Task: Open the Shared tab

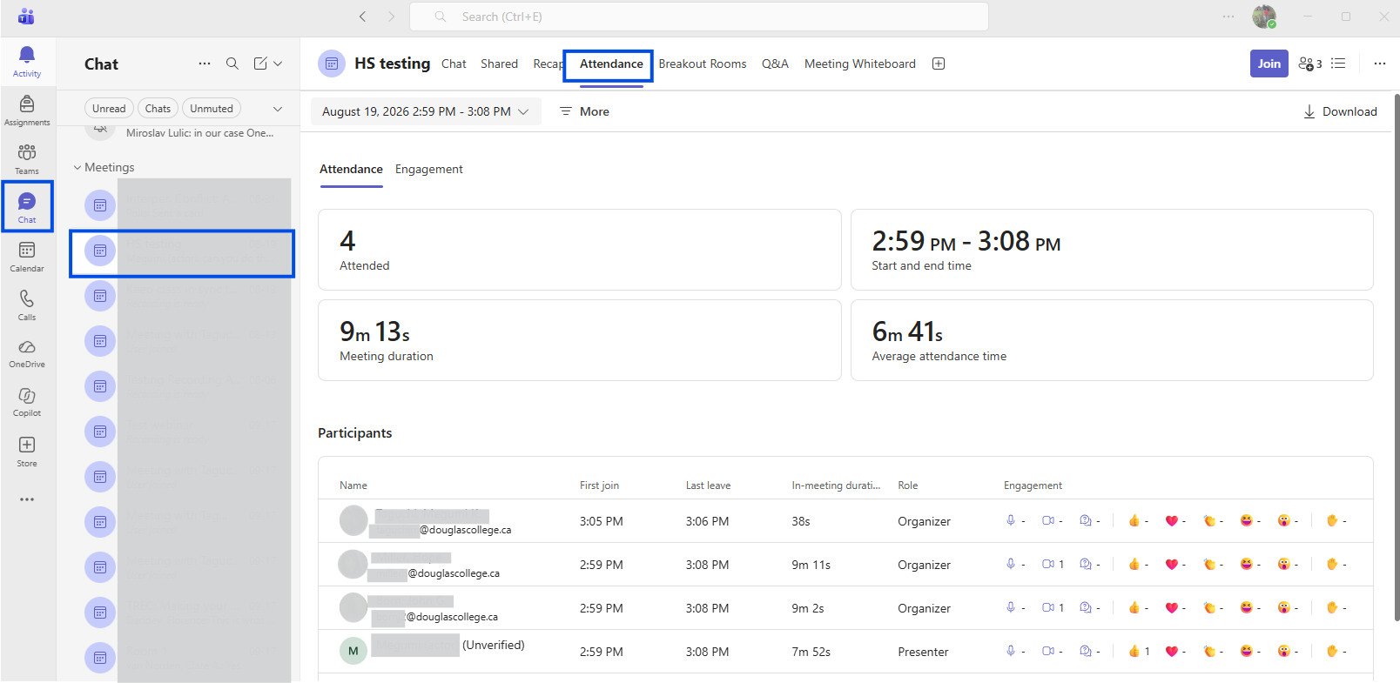Action: coord(499,64)
